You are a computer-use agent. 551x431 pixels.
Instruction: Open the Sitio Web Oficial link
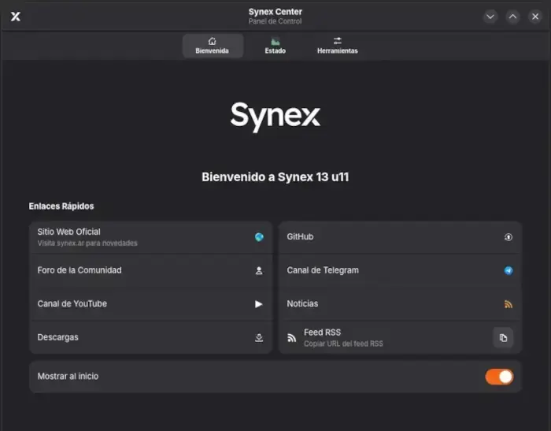(x=151, y=237)
